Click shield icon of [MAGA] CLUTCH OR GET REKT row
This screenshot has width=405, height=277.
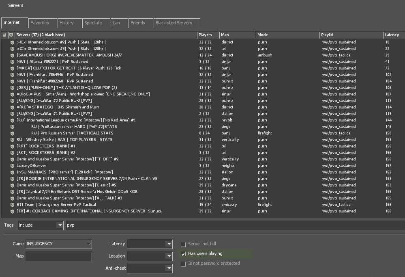click(x=12, y=68)
